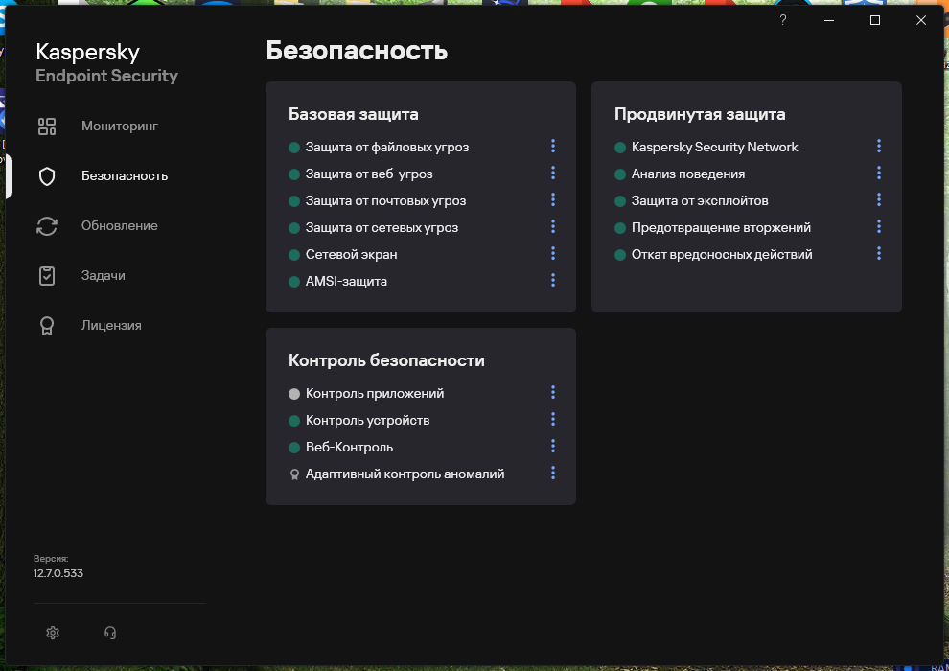
Task: Open three-dot menu for Контроль устройств
Action: pyautogui.click(x=552, y=419)
